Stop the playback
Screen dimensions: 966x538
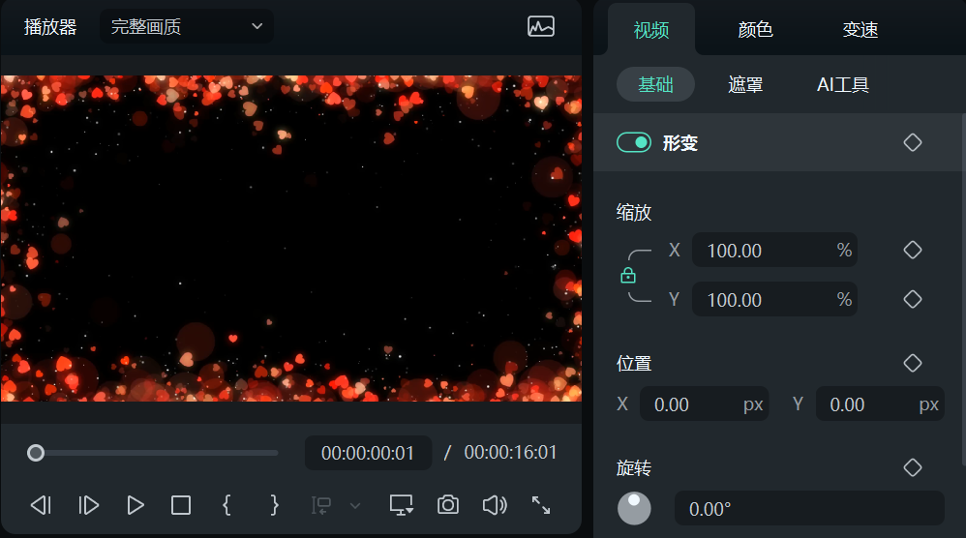click(180, 505)
